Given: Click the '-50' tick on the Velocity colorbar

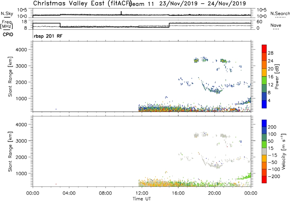Looking at the screenshot, I should click(273, 162).
